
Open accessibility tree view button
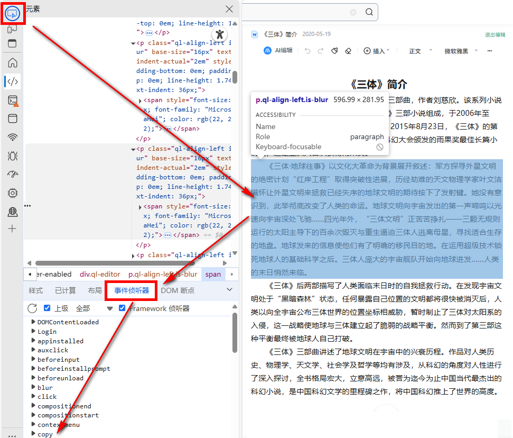(x=220, y=34)
